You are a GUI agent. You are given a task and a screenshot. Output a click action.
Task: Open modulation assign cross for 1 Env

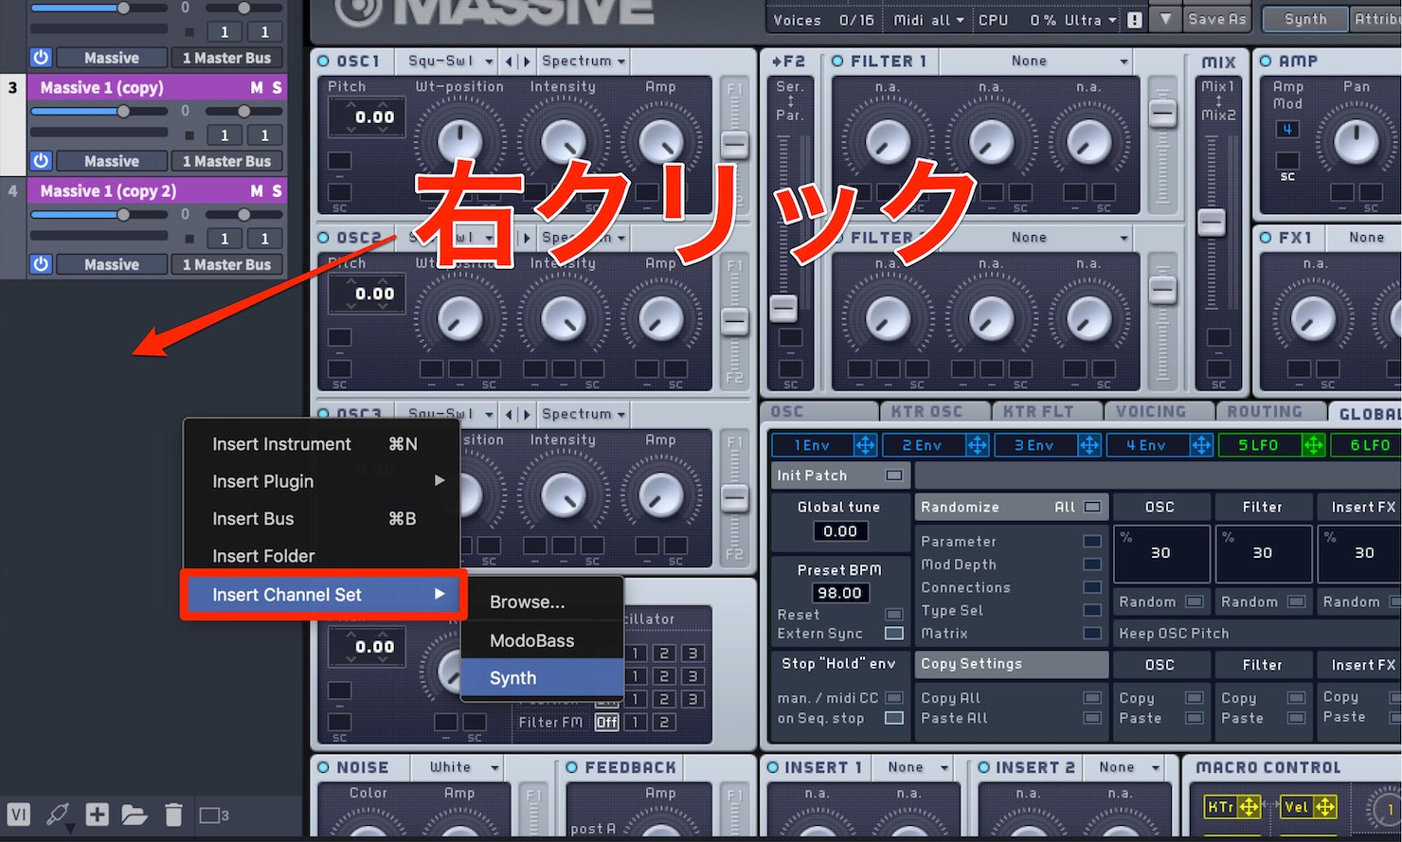[x=865, y=445]
